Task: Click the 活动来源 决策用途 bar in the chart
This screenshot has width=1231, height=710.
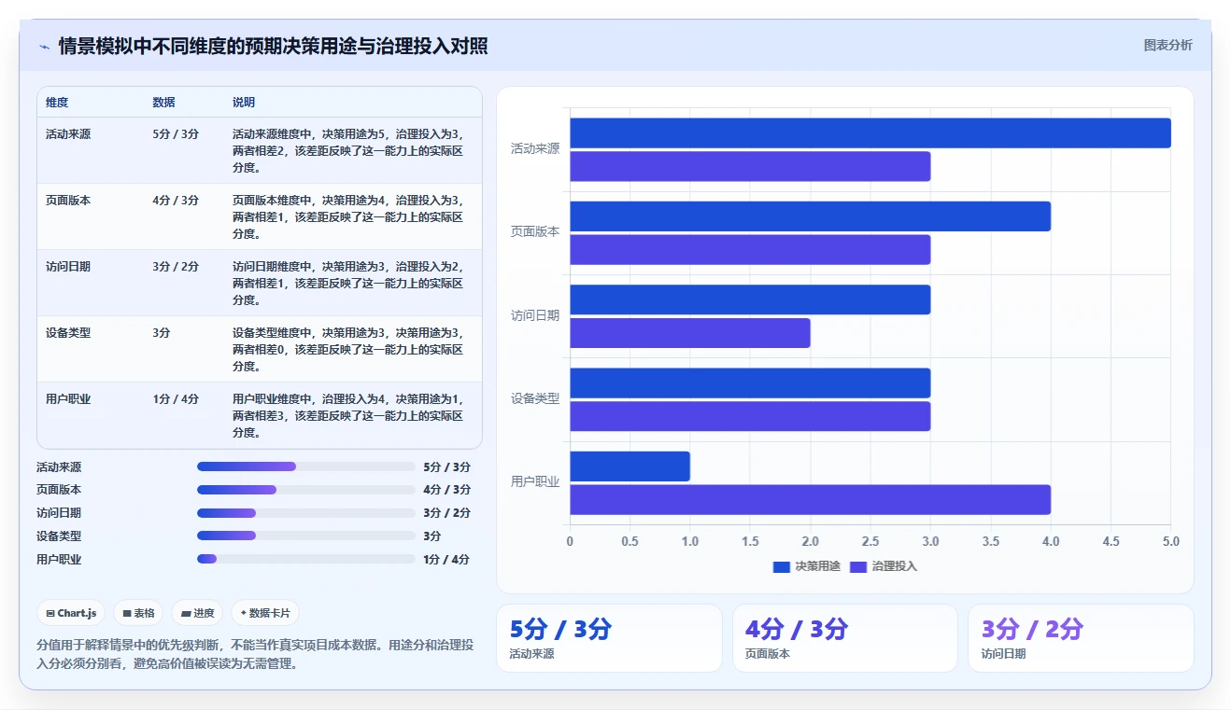Action: (870, 132)
